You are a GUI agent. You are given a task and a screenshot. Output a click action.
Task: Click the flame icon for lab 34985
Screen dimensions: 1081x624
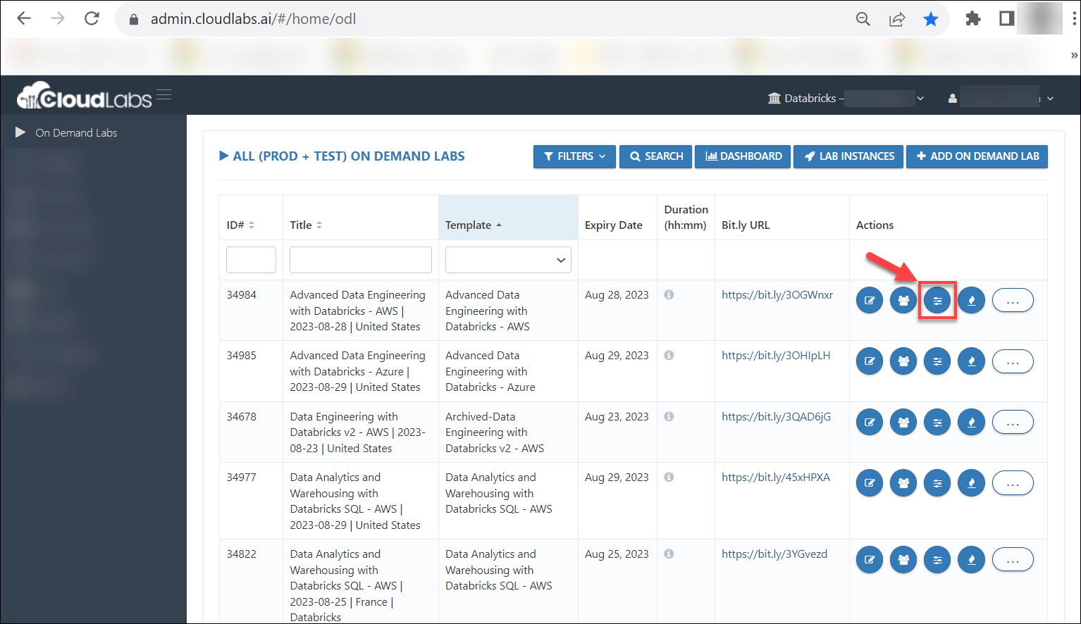tap(971, 361)
